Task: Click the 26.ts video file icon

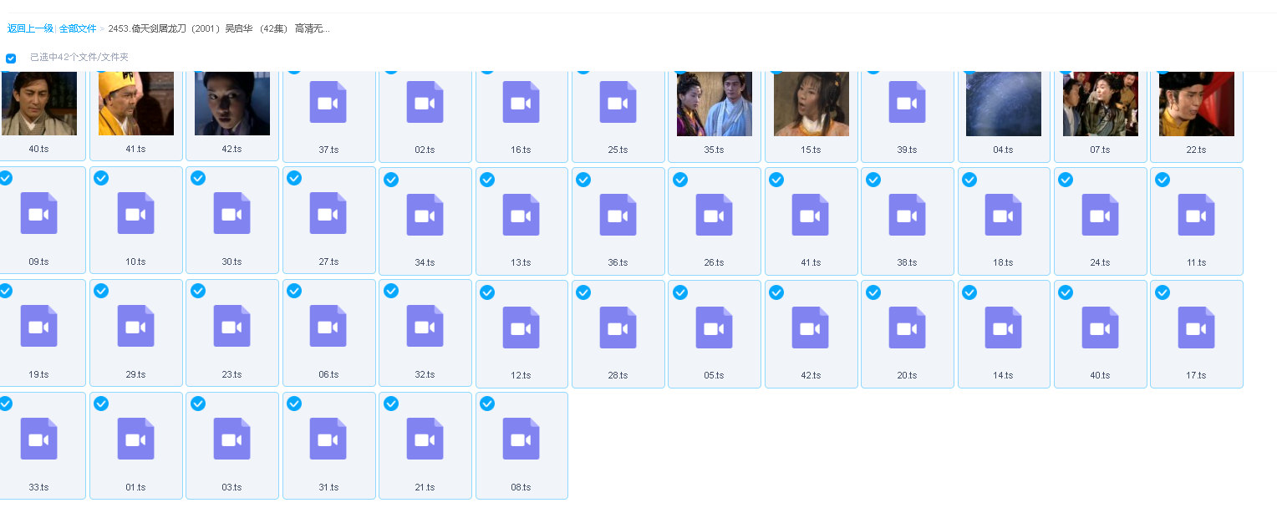Action: [x=714, y=214]
